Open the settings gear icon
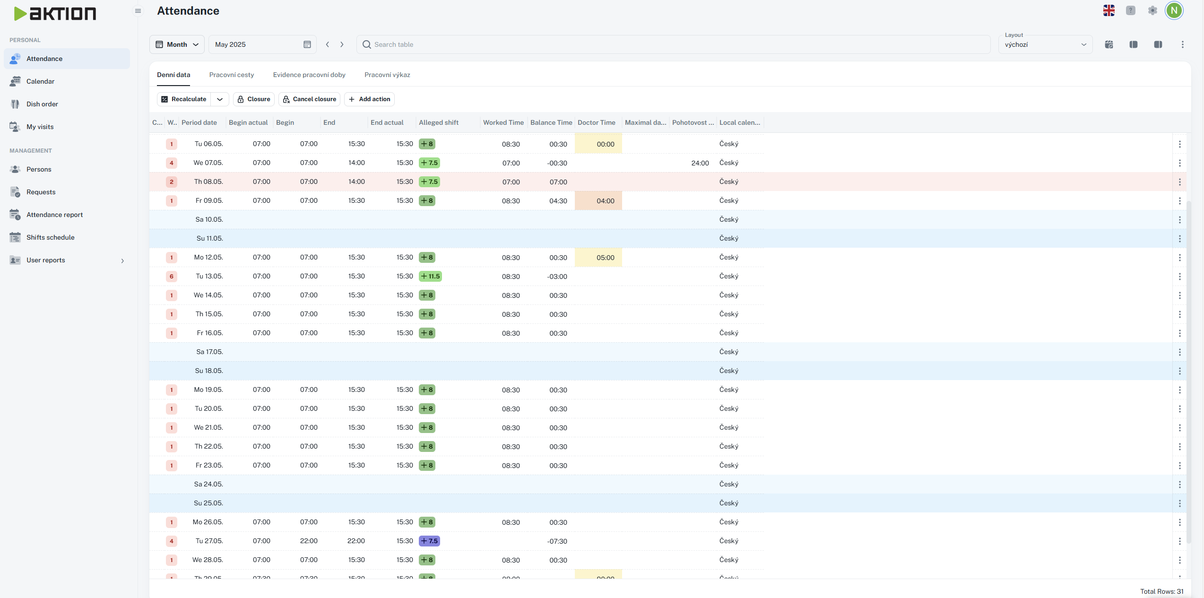 (x=1152, y=10)
